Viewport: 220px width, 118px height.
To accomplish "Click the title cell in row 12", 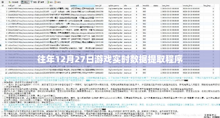I will [x=60, y=42].
